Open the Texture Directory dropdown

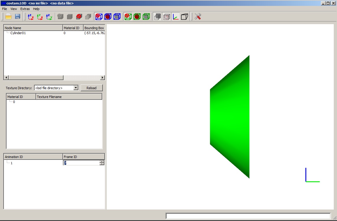[x=76, y=88]
